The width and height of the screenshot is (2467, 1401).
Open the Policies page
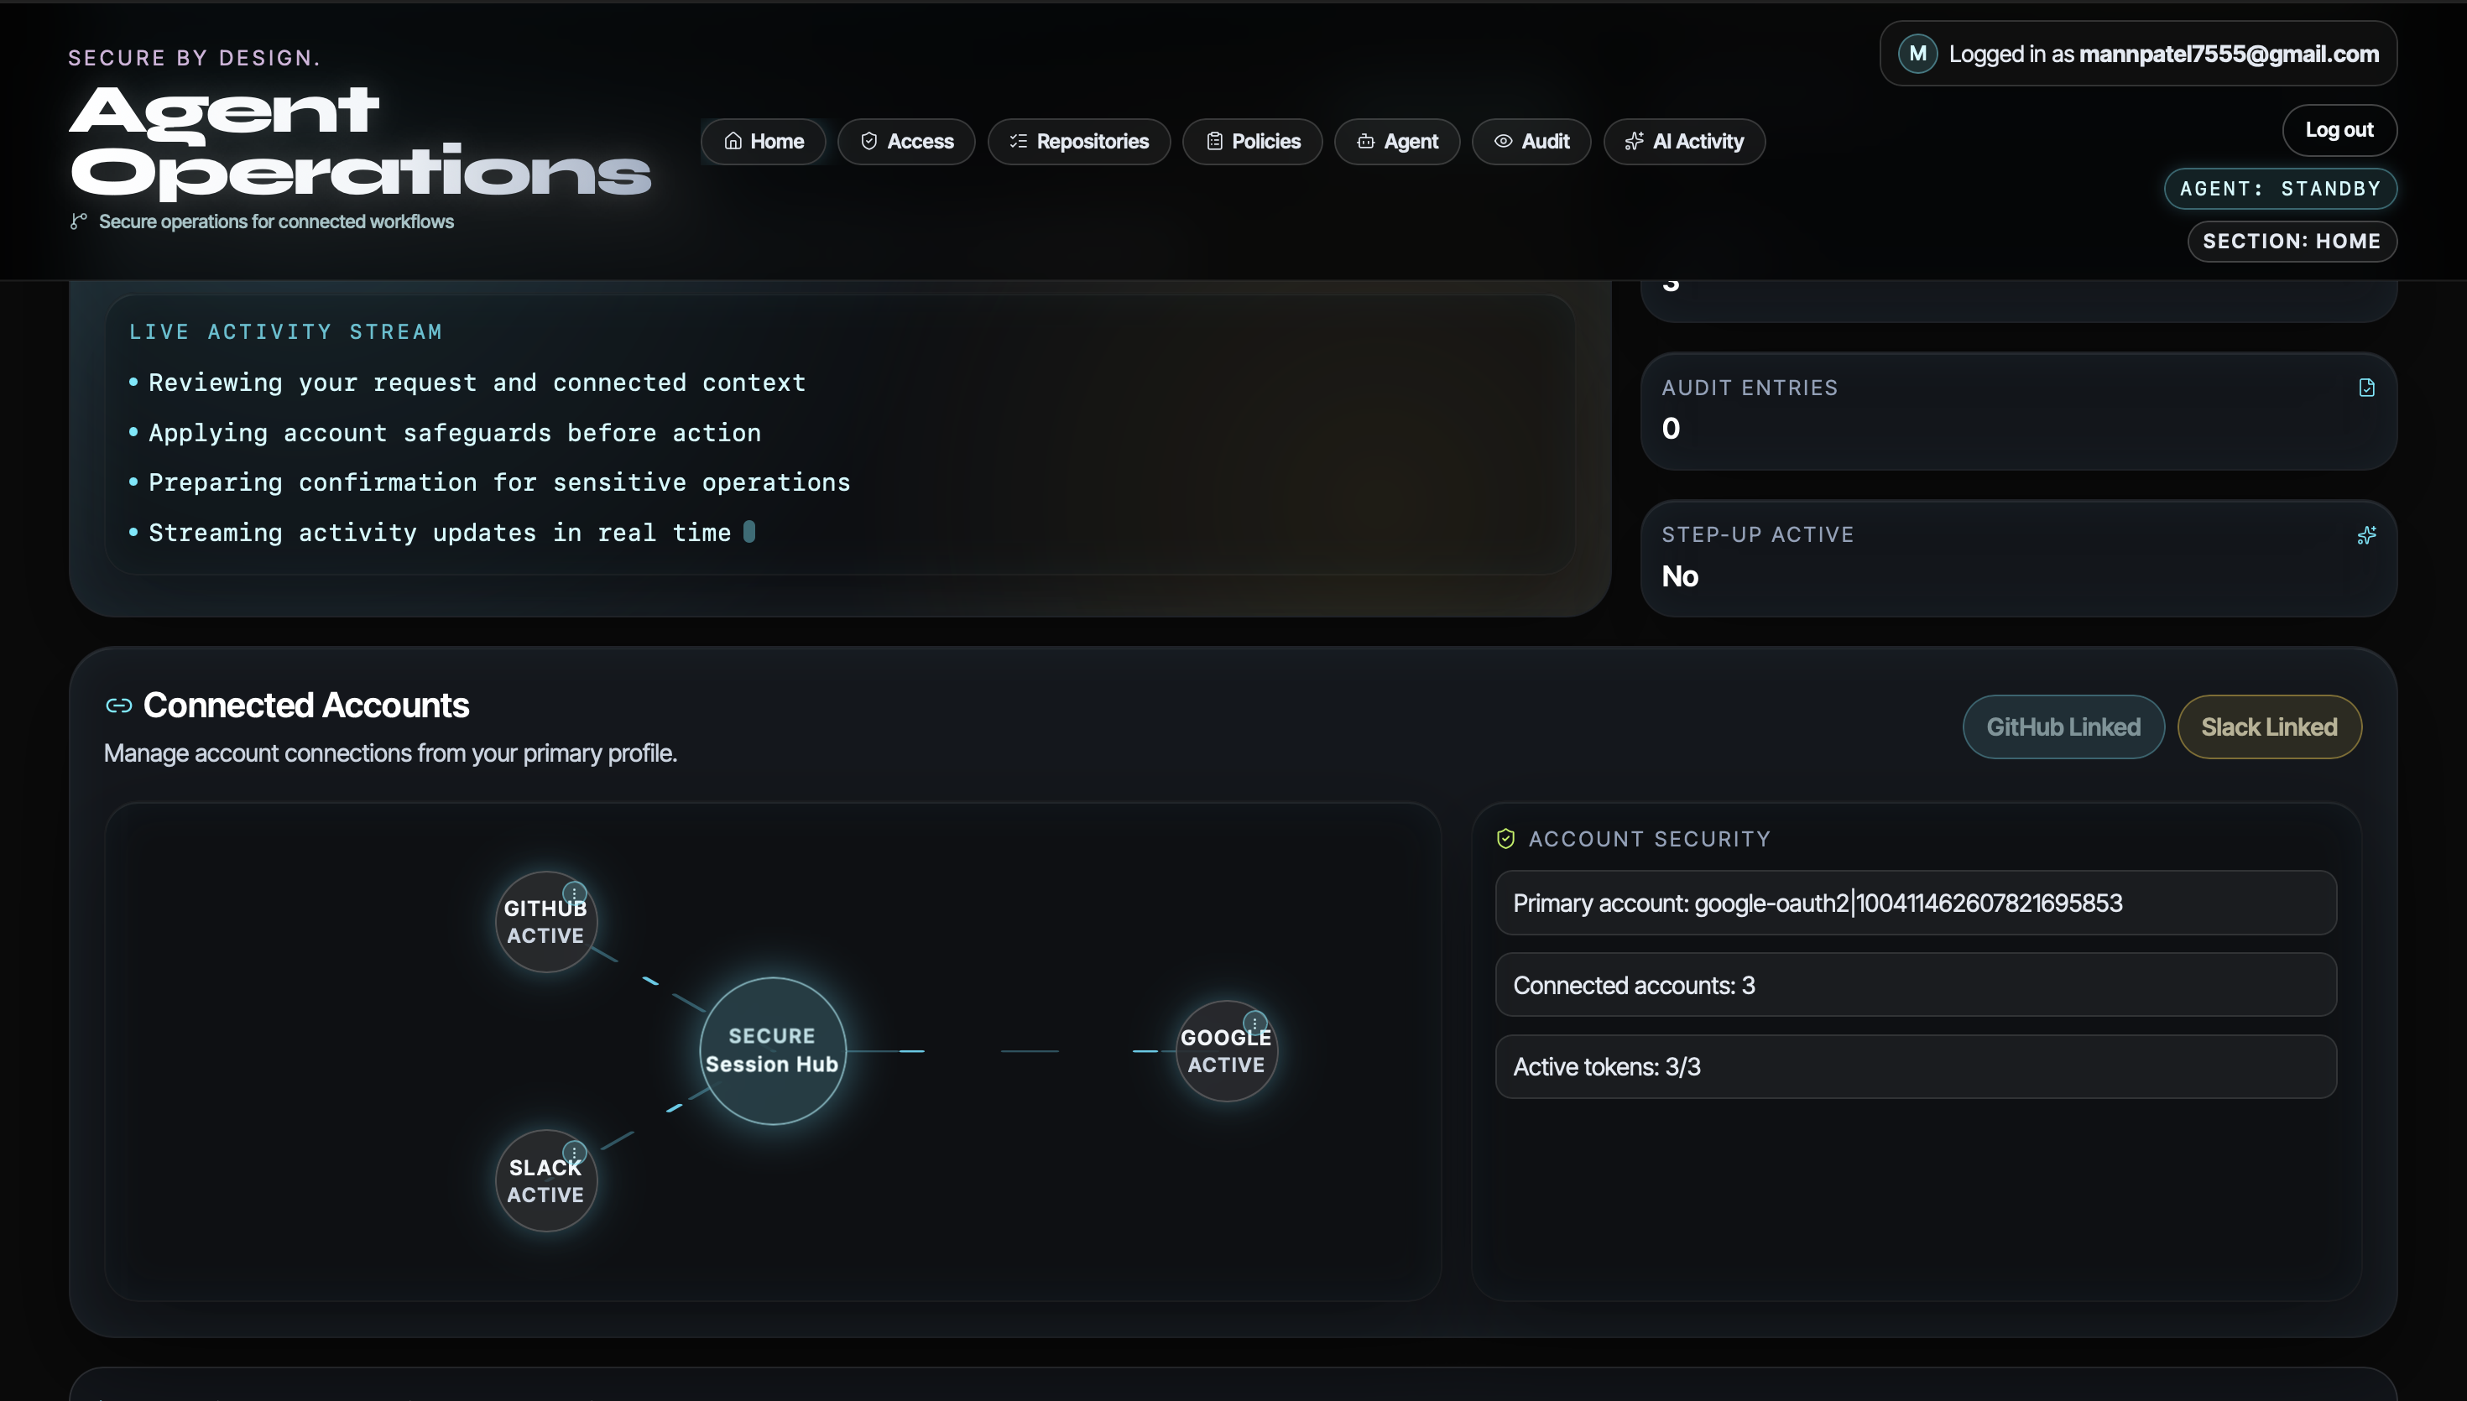[x=1251, y=142]
